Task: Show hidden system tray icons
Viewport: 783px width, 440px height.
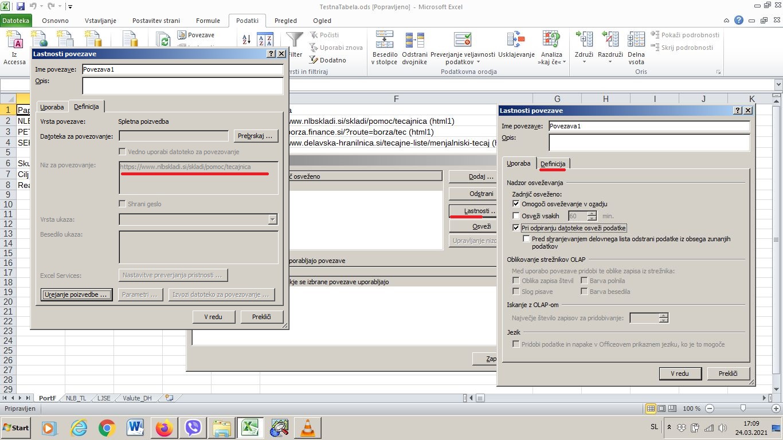Action: tap(668, 427)
